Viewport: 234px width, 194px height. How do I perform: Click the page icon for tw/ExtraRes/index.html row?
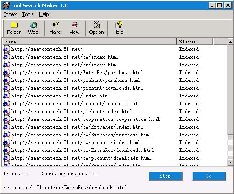pyautogui.click(x=6, y=127)
